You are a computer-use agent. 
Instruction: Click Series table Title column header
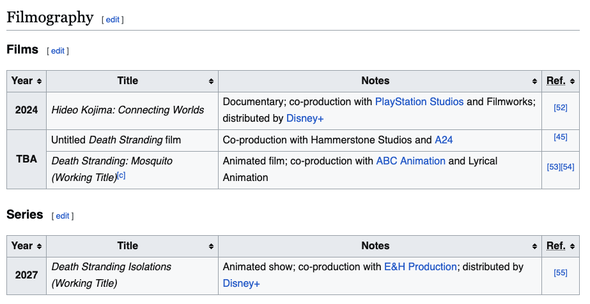132,246
